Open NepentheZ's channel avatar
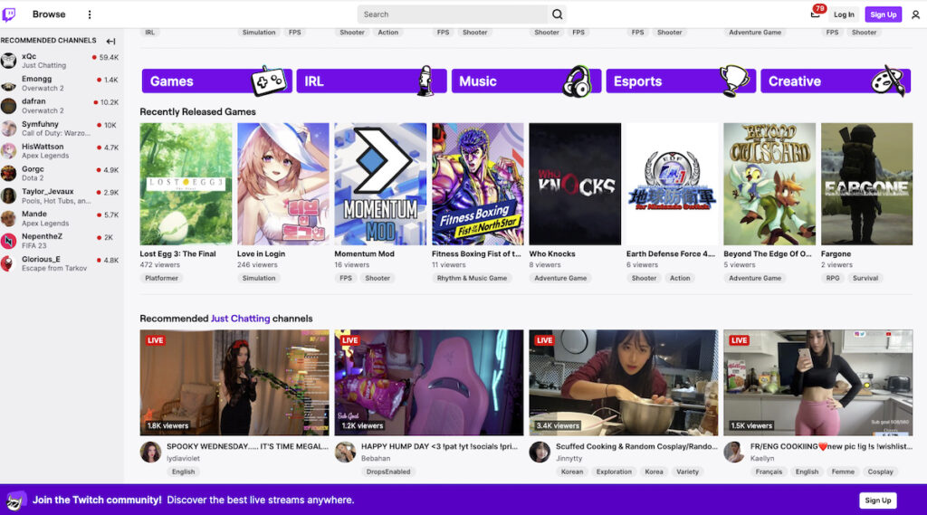The height and width of the screenshot is (515, 927). point(9,241)
